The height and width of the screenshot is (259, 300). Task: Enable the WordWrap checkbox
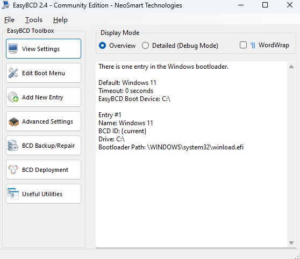tap(243, 45)
